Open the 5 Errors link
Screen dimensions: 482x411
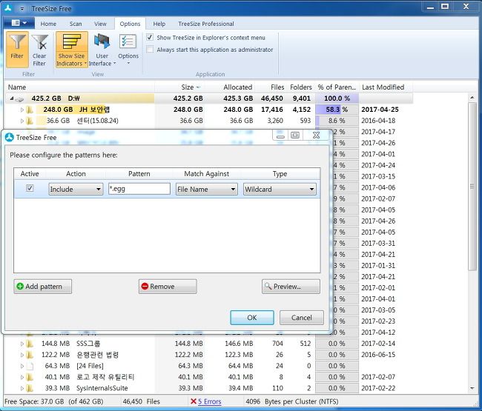[209, 401]
